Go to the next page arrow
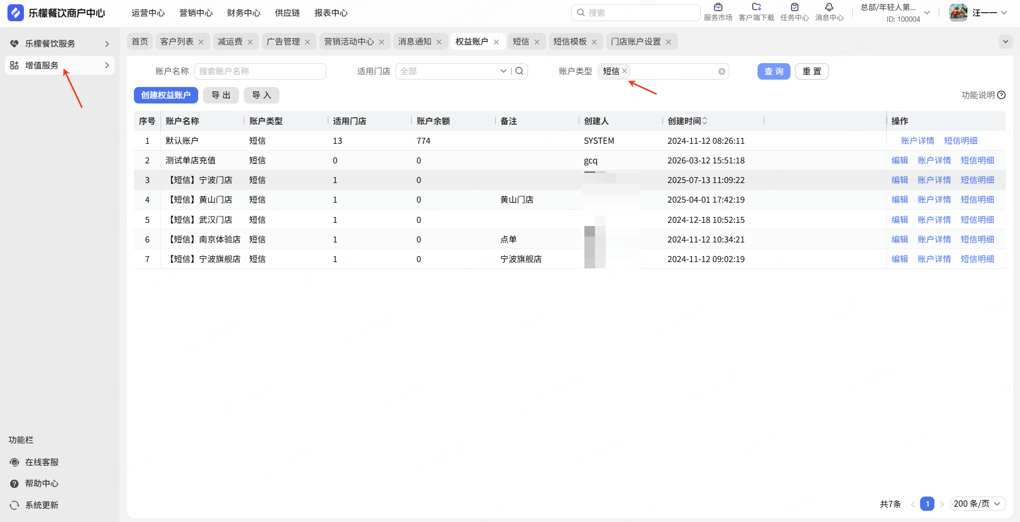The height and width of the screenshot is (522, 1020). click(941, 504)
